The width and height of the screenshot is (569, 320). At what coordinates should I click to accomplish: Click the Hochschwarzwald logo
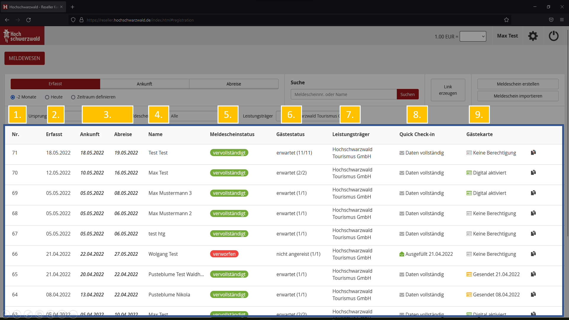tap(22, 36)
